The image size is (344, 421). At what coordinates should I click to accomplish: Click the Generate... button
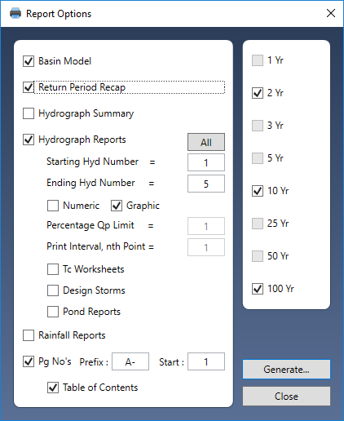286,369
